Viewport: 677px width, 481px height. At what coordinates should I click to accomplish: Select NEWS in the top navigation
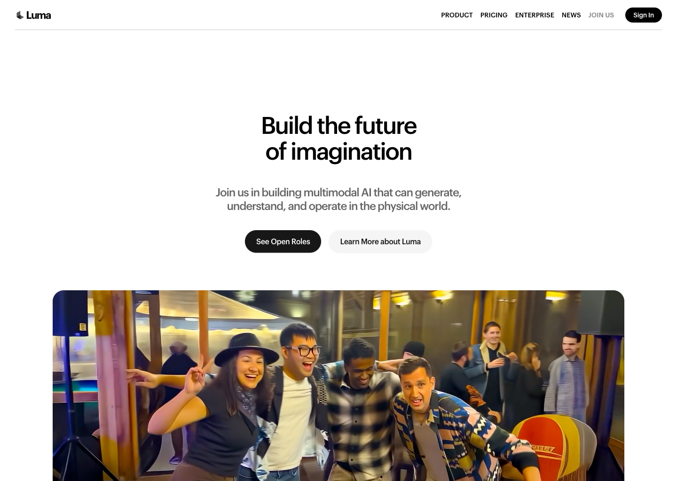[571, 15]
